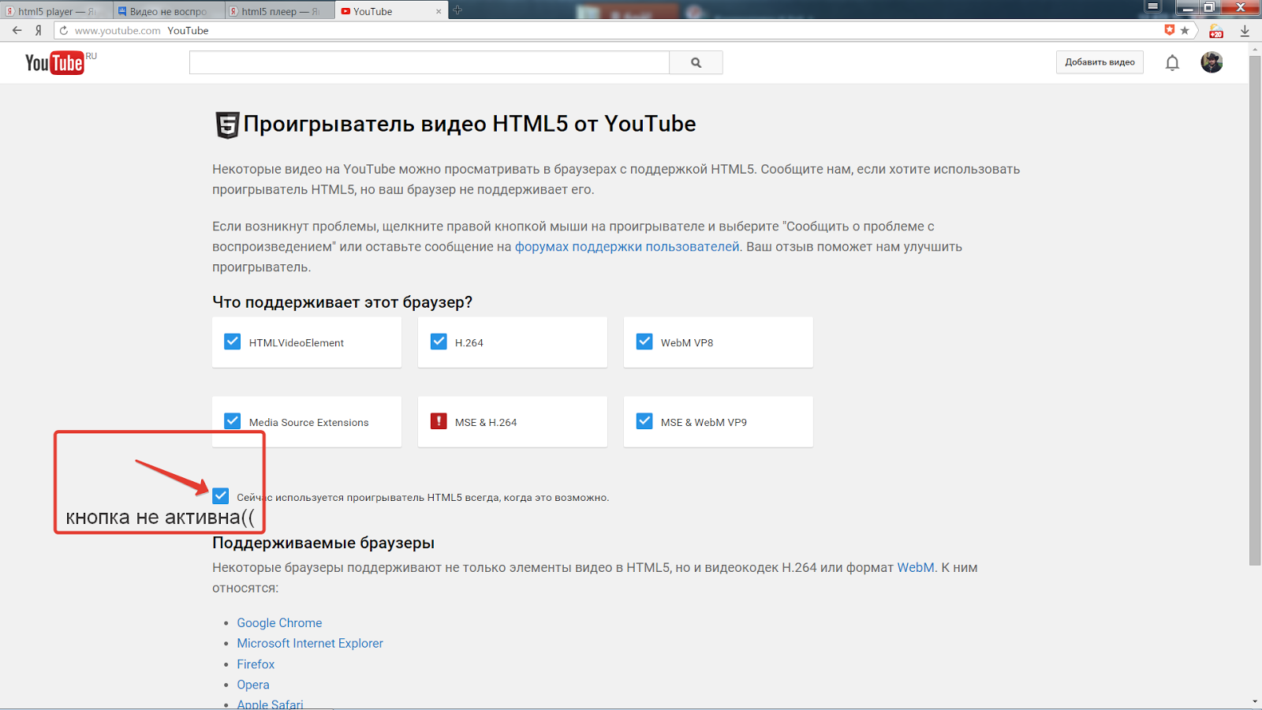Switch to the 'html5 плеер' tab
Screen dimensions: 1262x710
pos(280,11)
